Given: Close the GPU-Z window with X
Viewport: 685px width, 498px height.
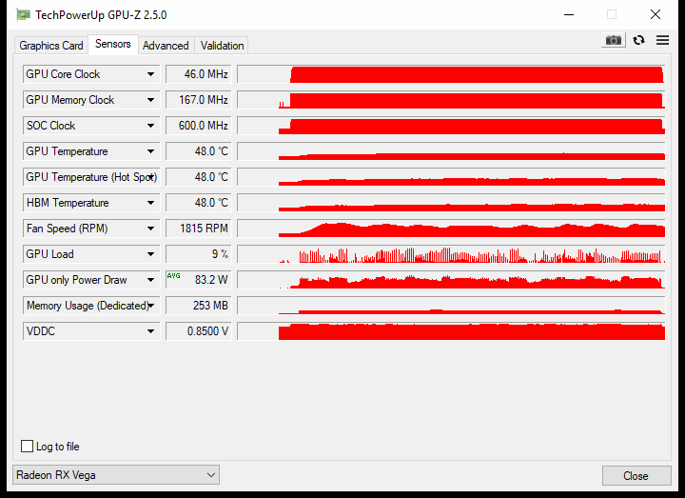Looking at the screenshot, I should tap(656, 15).
